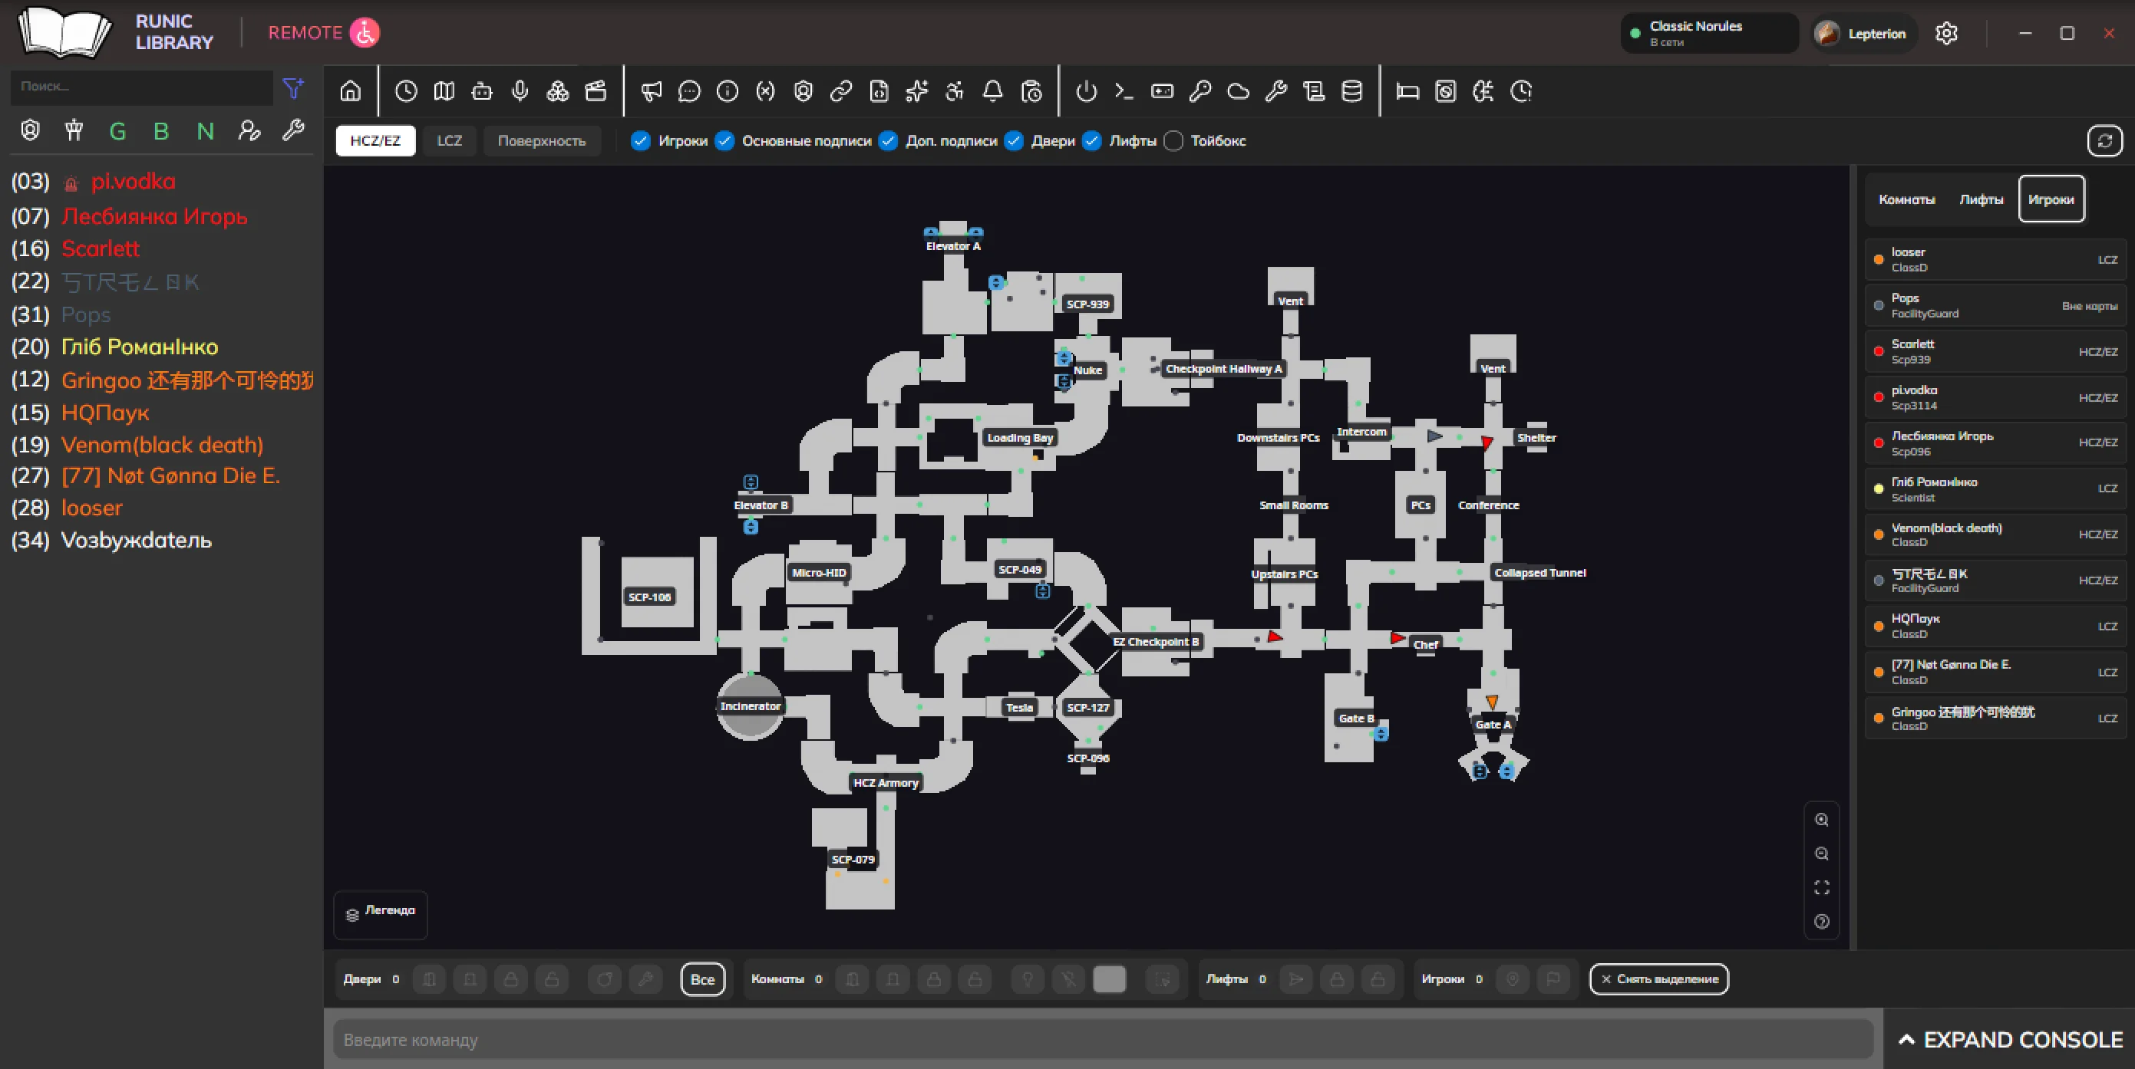This screenshot has height=1069, width=2135.
Task: Open the Комнаты tab in right panel
Action: [x=1906, y=199]
